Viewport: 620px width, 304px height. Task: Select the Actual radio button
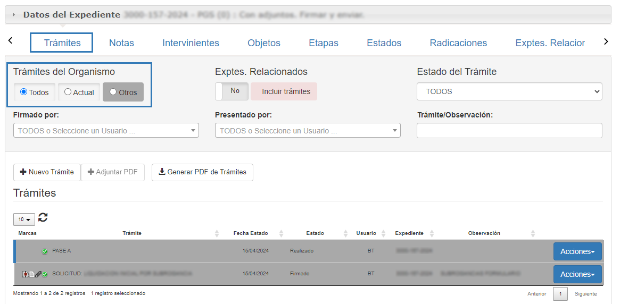(79, 92)
